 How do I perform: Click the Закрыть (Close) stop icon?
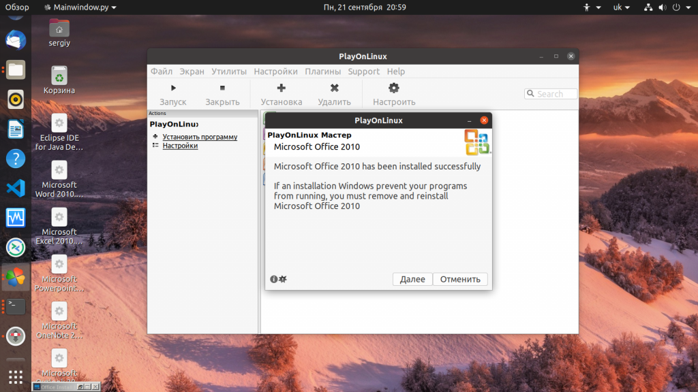pyautogui.click(x=222, y=88)
